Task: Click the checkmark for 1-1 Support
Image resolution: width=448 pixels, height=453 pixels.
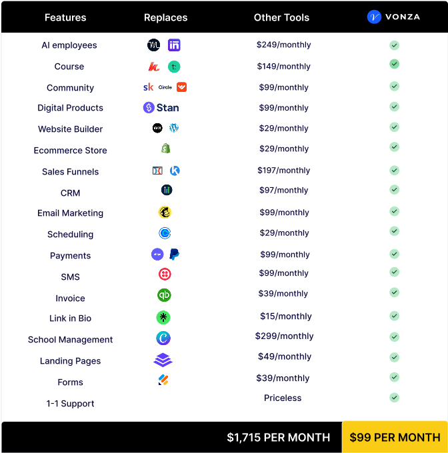Action: click(394, 398)
